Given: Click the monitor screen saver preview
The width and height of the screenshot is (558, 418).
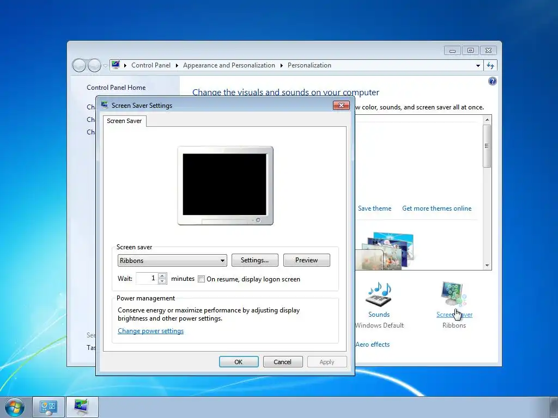Looking at the screenshot, I should (x=225, y=186).
